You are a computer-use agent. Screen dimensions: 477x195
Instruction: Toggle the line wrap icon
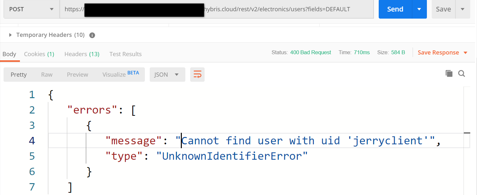tap(197, 74)
